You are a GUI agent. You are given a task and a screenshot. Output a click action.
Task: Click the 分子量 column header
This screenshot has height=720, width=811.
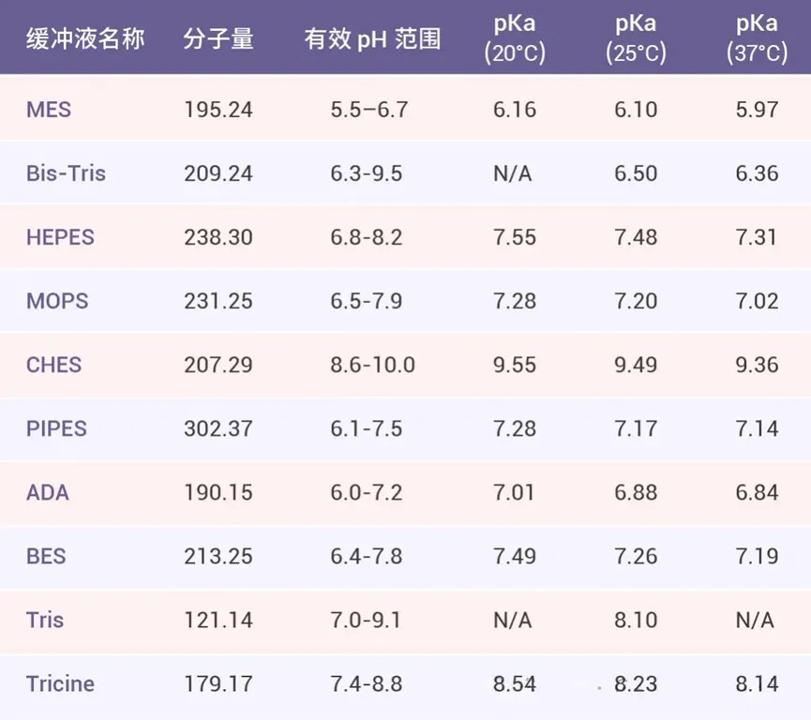click(x=218, y=39)
